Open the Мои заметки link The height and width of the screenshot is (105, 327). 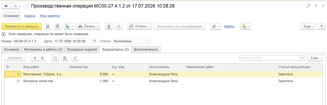click(50, 16)
